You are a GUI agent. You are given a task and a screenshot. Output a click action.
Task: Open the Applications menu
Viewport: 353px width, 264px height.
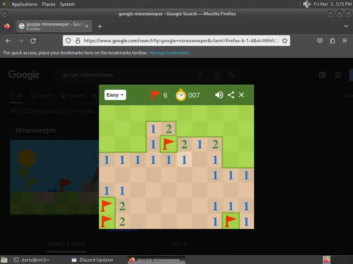[x=24, y=4]
